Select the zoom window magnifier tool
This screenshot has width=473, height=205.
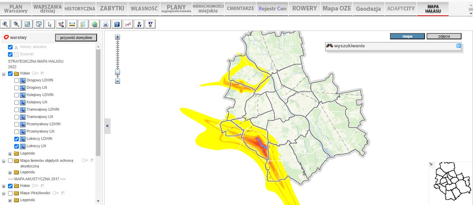point(39,24)
